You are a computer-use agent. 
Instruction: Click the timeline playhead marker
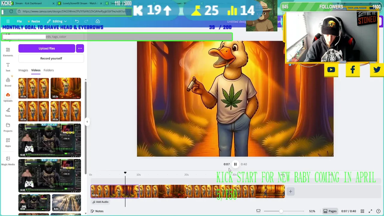point(125,173)
